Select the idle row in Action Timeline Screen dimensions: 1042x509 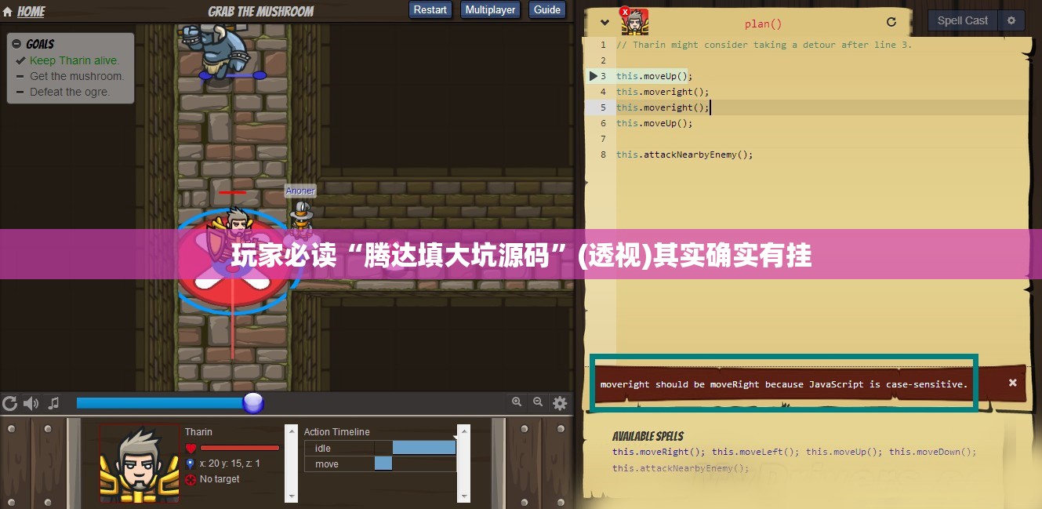(380, 448)
